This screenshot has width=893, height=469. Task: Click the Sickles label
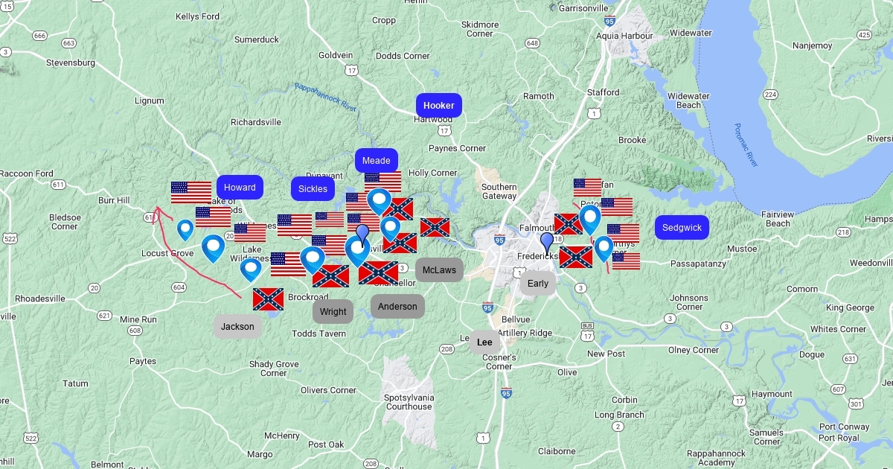313,188
